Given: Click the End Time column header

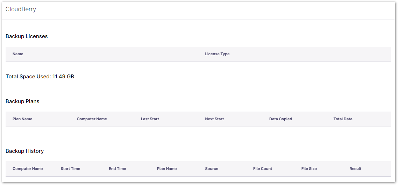Looking at the screenshot, I should point(117,169).
